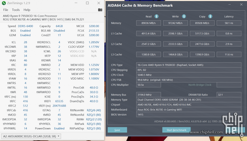Open the File menu in ZenTimings

tap(6, 10)
